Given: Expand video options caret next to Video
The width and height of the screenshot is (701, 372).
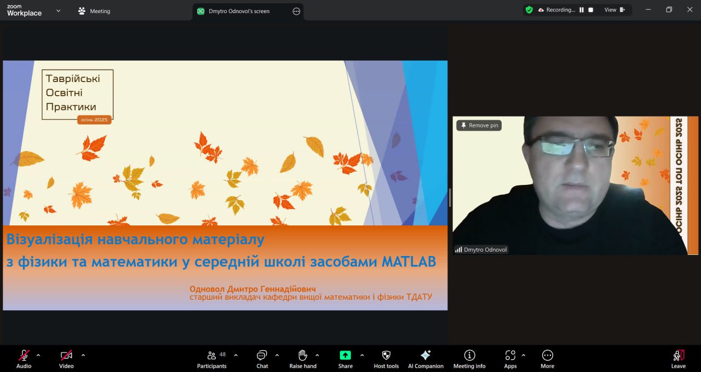Looking at the screenshot, I should (83, 355).
